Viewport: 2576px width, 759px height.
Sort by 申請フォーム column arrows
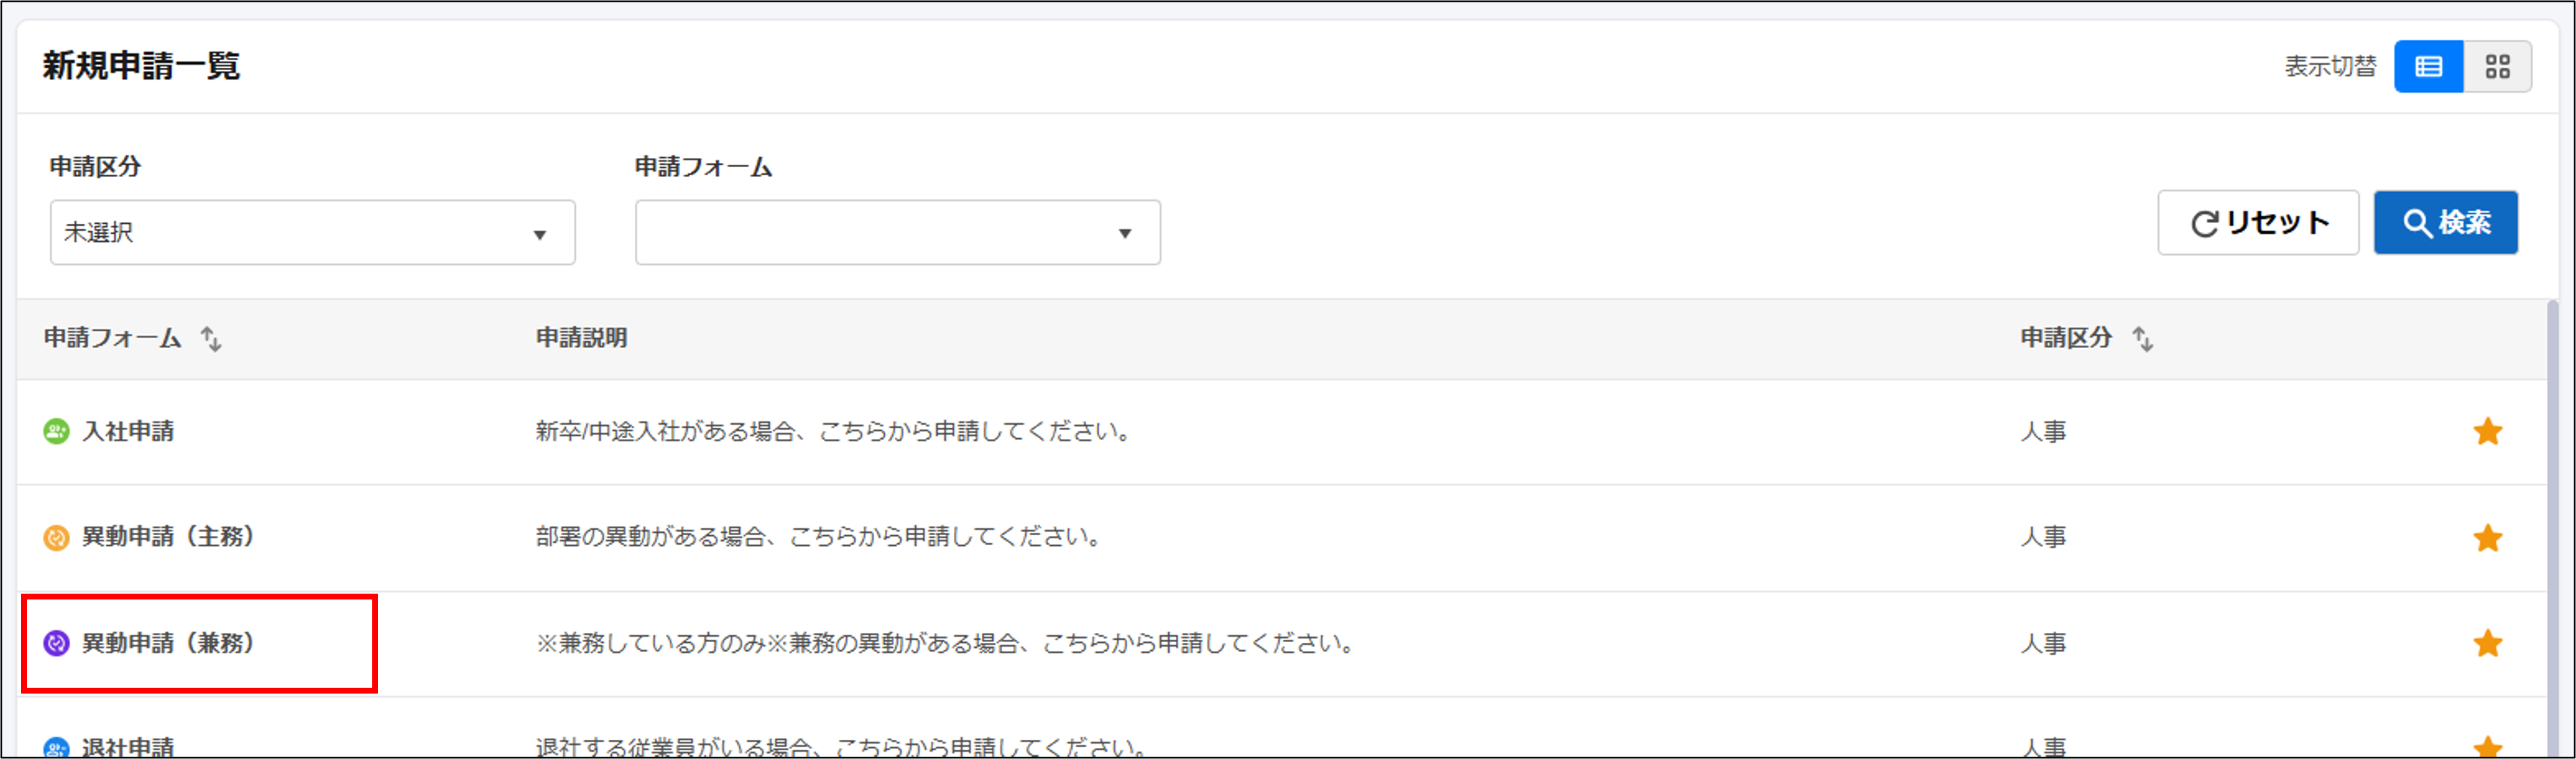pos(211,339)
